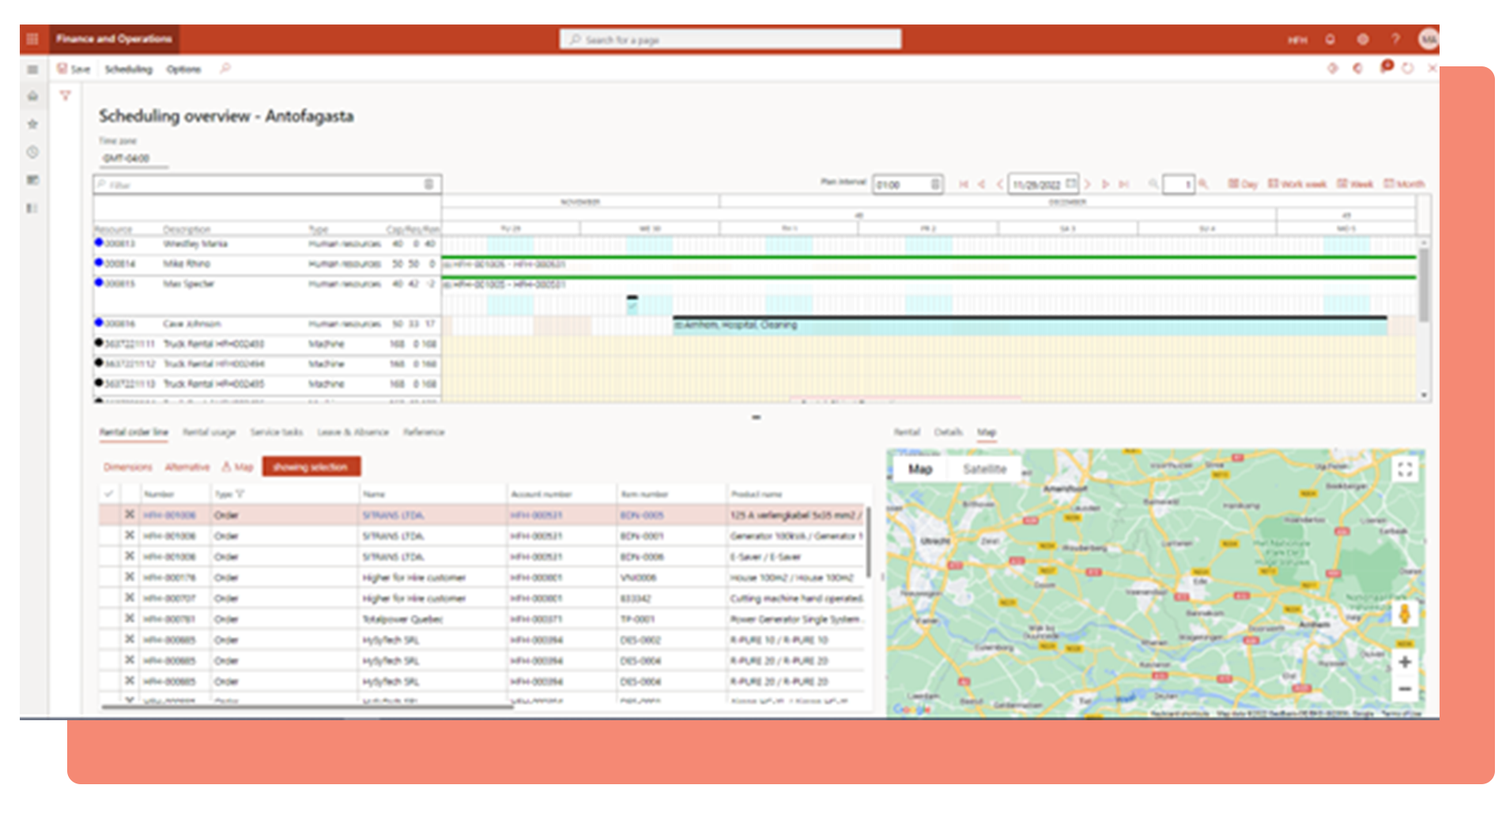The image size is (1506, 815).
Task: Zoom in on the map with plus
Action: [x=1405, y=662]
